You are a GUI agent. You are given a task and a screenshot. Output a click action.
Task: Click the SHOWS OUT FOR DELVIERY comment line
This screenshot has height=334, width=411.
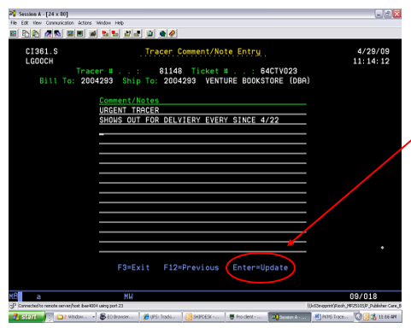(203, 120)
